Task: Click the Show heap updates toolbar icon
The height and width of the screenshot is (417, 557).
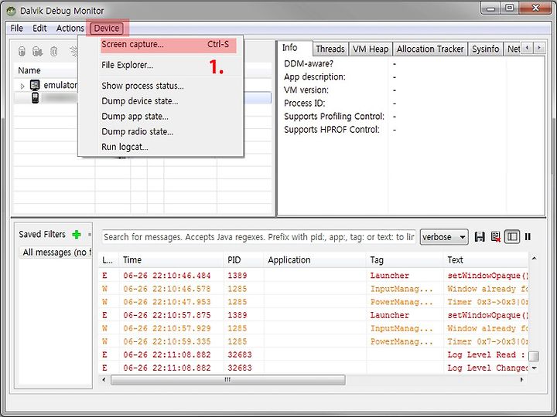Action: (22, 52)
